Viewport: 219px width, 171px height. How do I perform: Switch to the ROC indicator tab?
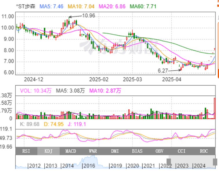(x=204, y=151)
